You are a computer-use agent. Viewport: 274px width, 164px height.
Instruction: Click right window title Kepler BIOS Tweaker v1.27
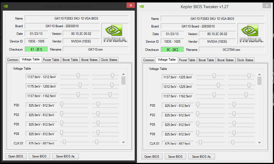204,7
